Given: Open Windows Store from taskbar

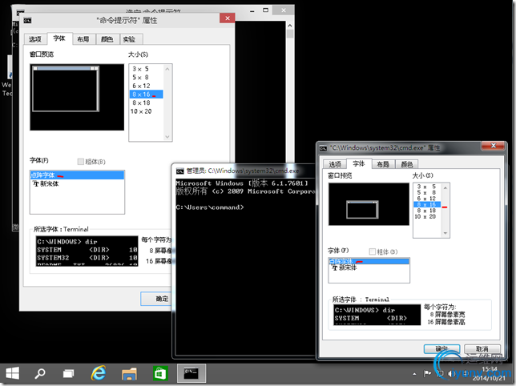Looking at the screenshot, I should pos(160,374).
